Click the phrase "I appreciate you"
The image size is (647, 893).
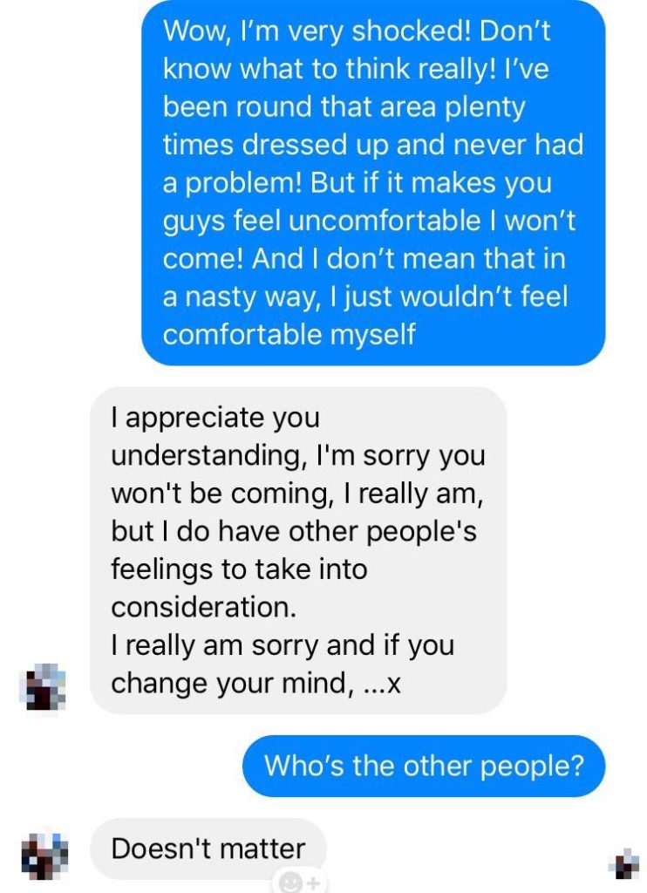click(215, 418)
